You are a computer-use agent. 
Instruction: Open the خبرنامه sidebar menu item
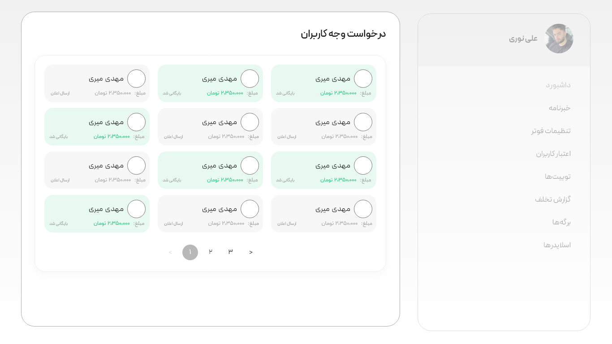560,108
